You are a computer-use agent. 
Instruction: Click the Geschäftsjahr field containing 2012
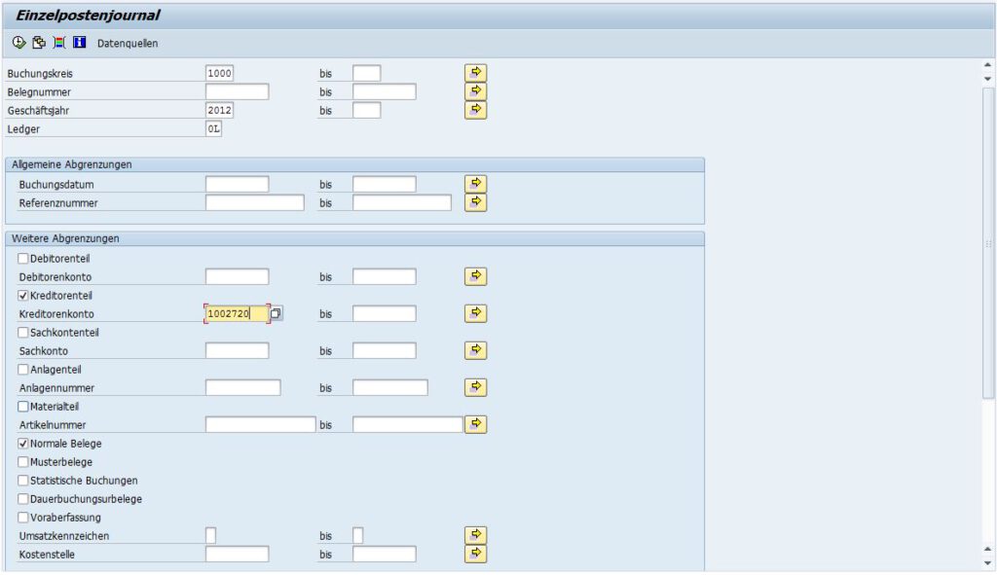tap(219, 110)
